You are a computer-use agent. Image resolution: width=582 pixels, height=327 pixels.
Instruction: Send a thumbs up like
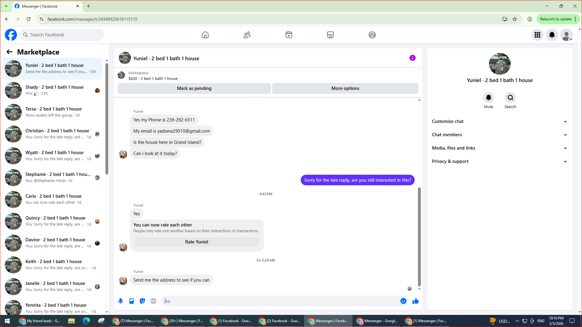pos(416,301)
